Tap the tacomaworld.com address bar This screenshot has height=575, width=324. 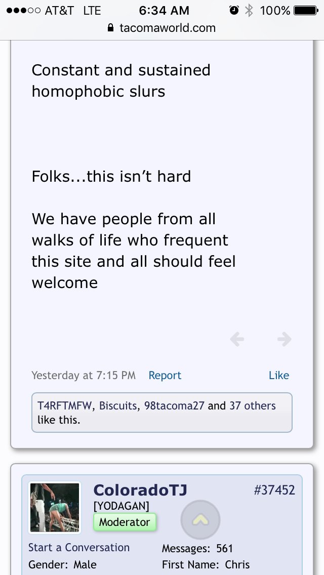162,28
